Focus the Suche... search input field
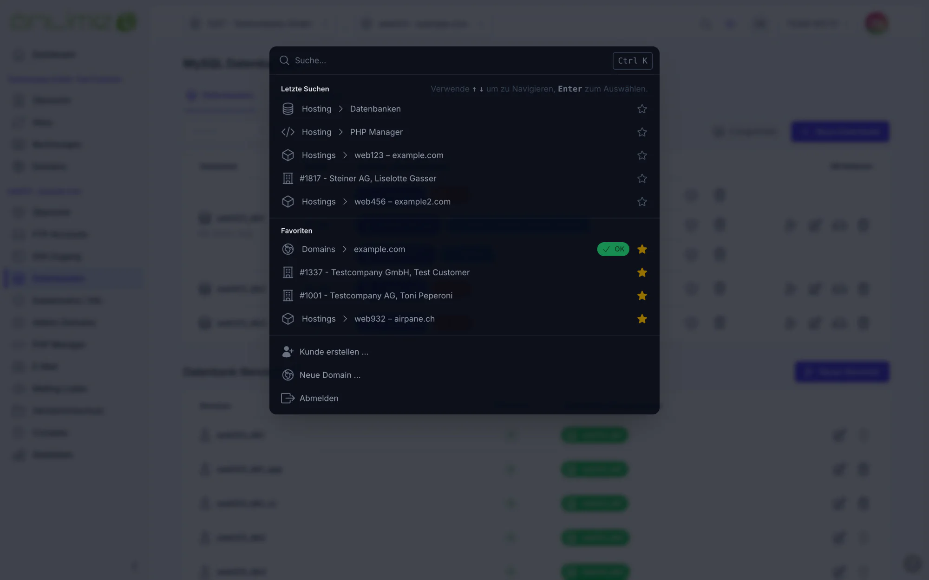The width and height of the screenshot is (929, 580). pos(451,60)
